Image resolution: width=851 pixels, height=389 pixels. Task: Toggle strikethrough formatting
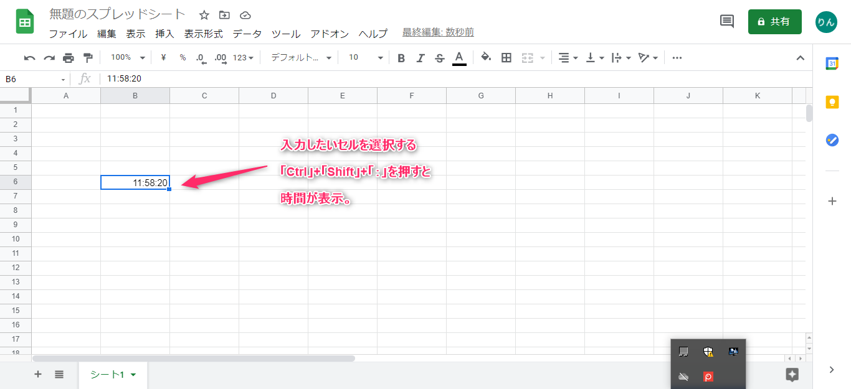point(440,58)
